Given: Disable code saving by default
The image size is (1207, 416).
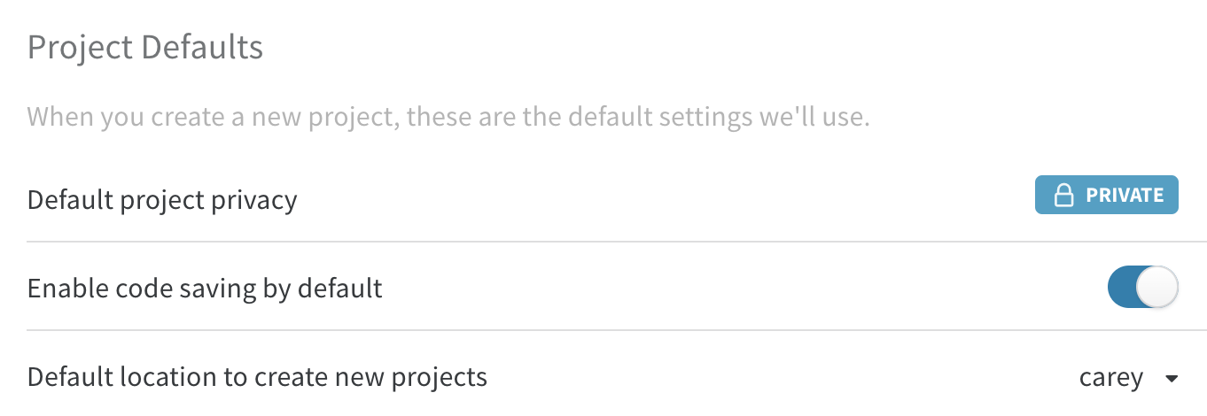Looking at the screenshot, I should [x=1142, y=288].
